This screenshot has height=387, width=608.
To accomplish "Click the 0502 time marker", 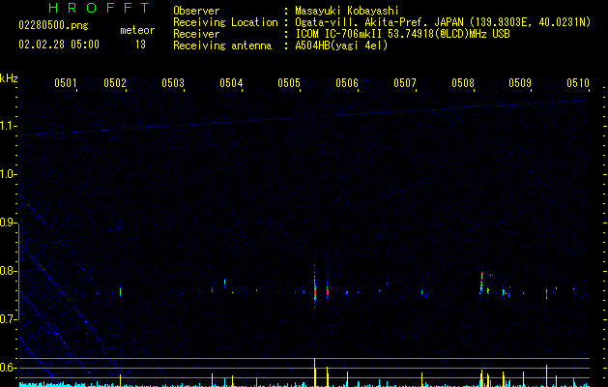I will pyautogui.click(x=115, y=82).
